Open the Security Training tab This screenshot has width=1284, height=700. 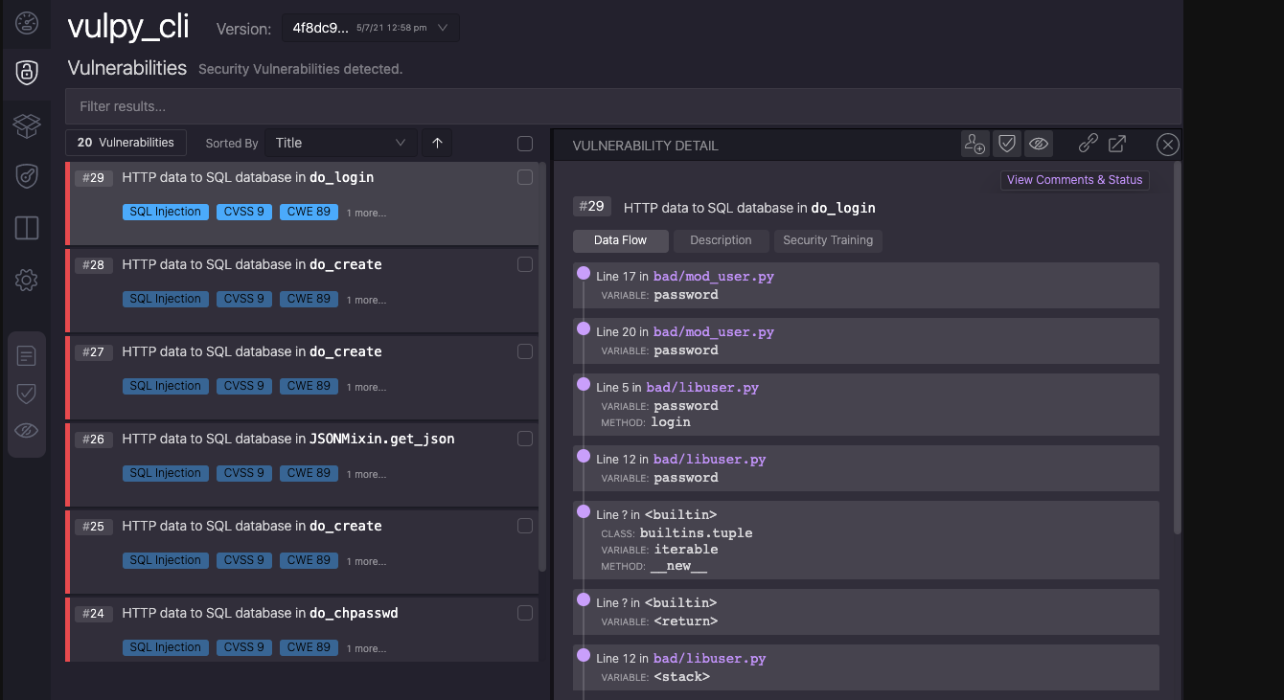coord(828,240)
